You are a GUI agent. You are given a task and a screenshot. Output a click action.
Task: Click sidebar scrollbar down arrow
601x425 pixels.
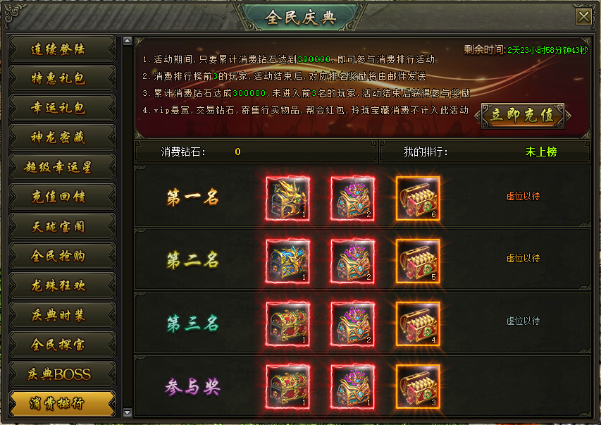click(x=128, y=413)
